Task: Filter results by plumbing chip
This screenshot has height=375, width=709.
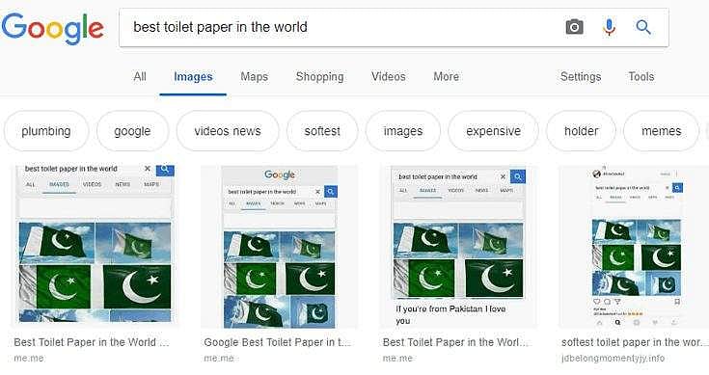Action: click(46, 131)
